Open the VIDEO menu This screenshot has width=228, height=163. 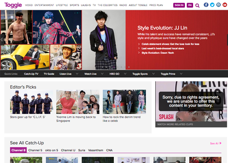[x=29, y=5]
